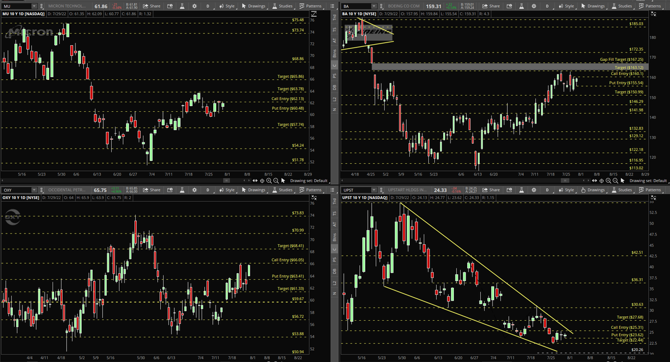
Task: Zoom out on the MU chart
Action: click(276, 180)
